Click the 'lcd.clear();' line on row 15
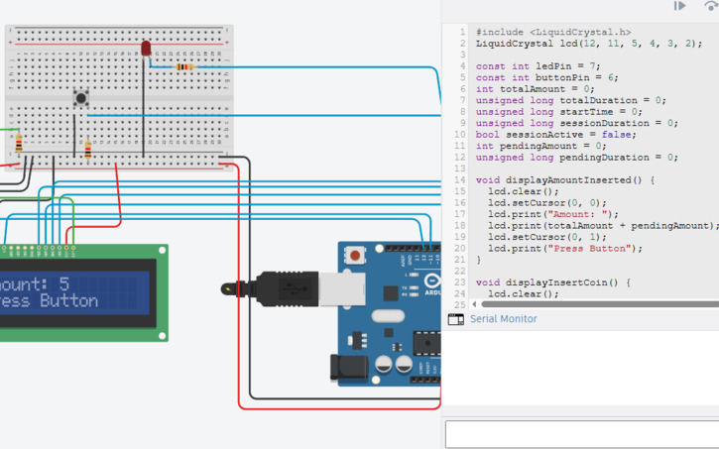The height and width of the screenshot is (449, 719). pos(524,191)
